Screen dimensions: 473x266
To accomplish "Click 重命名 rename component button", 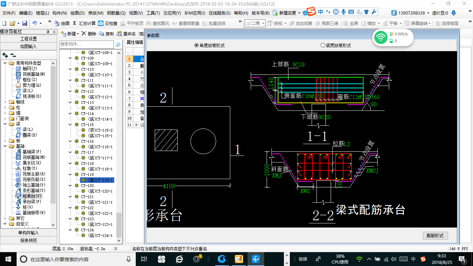I will [x=126, y=34].
